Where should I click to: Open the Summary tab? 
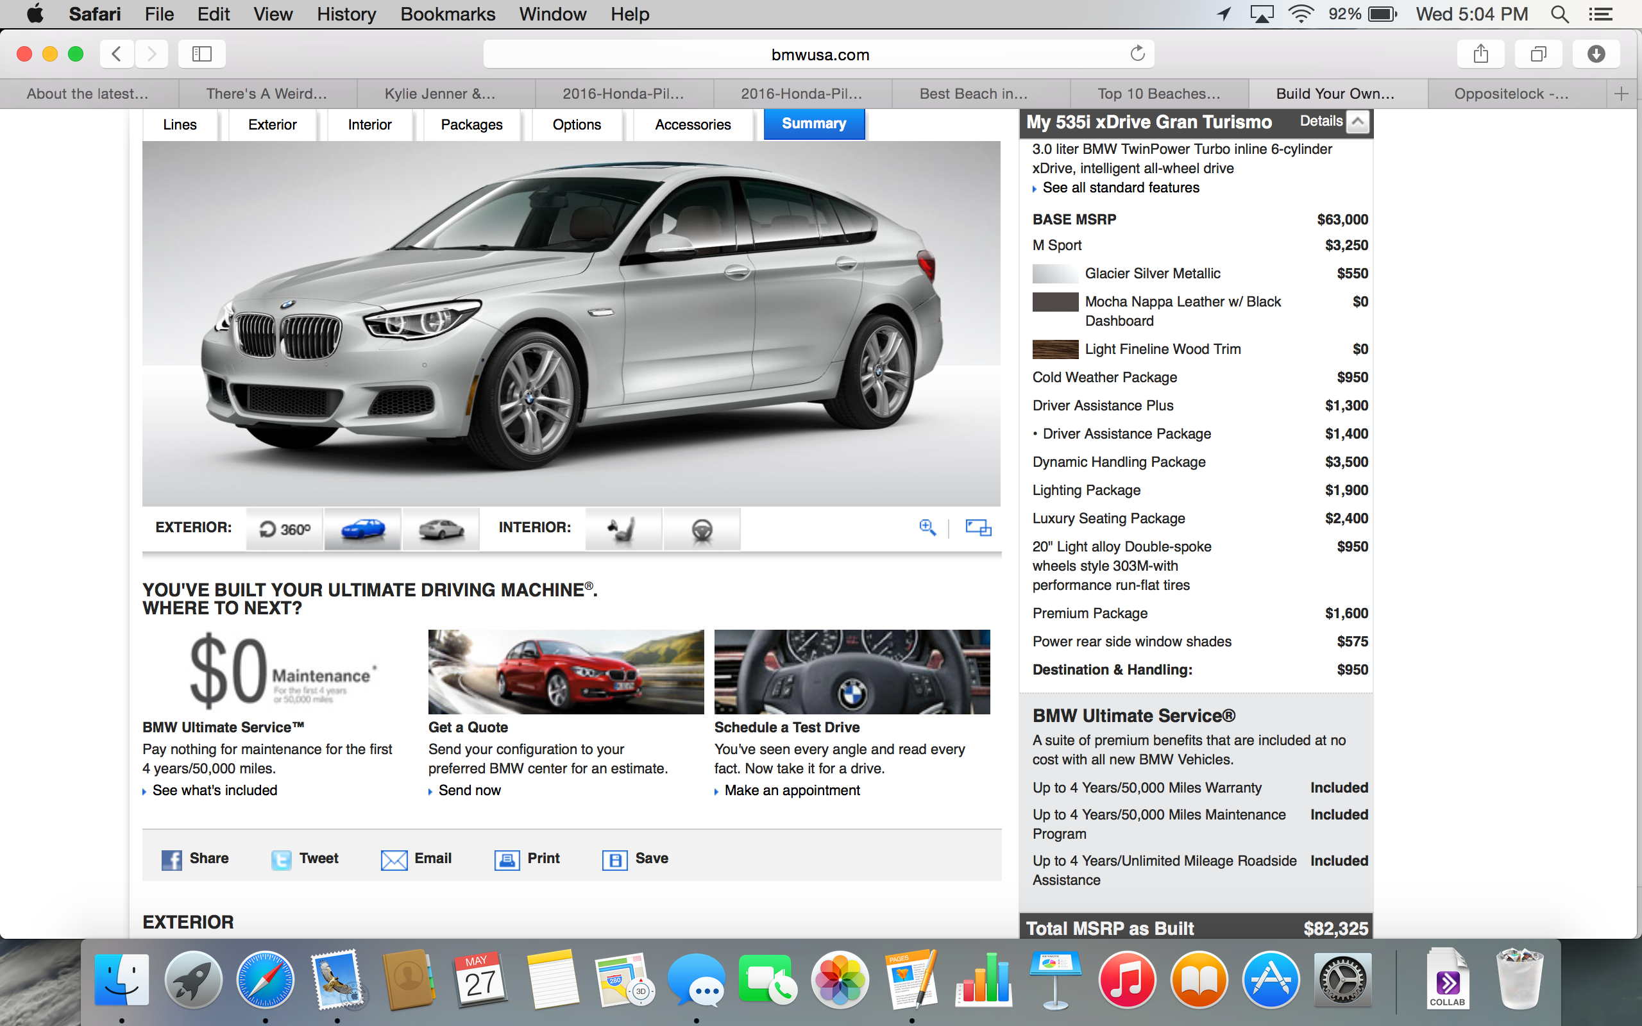[813, 124]
